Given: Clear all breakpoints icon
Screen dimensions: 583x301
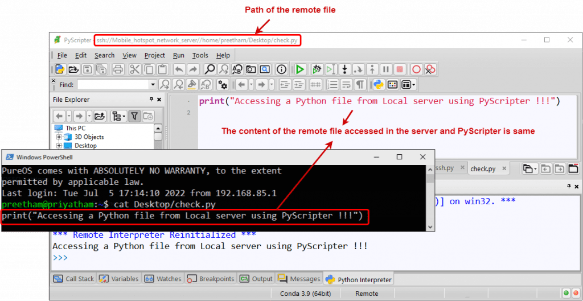Looking at the screenshot, I should coord(430,69).
